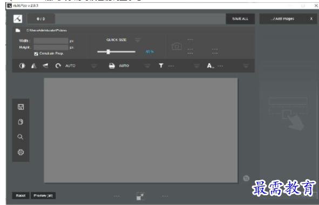This screenshot has width=319, height=205.
Task: Close the rEASYze window
Action: click(316, 5)
